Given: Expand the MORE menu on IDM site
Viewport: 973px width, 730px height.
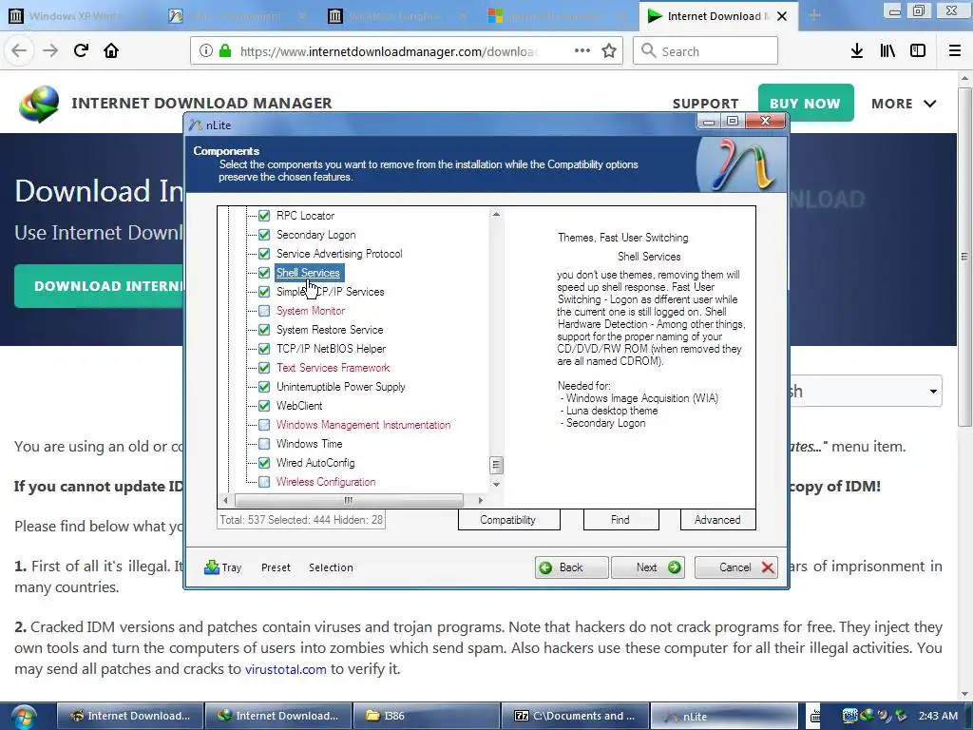Looking at the screenshot, I should coord(904,104).
